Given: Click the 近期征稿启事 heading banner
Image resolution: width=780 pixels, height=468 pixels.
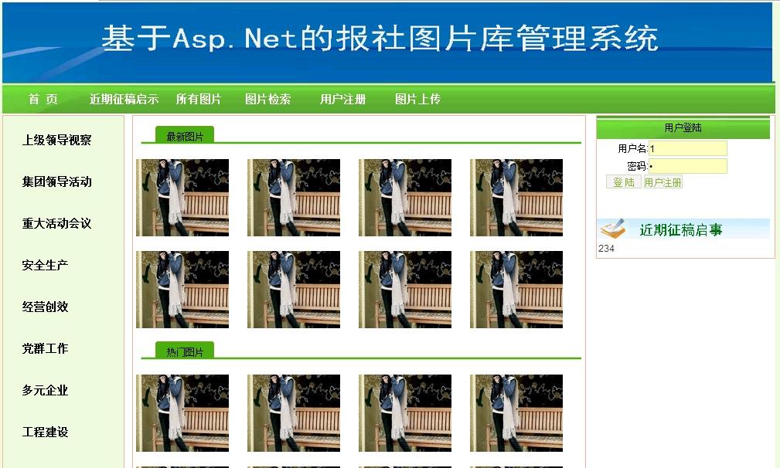Looking at the screenshot, I should (684, 229).
